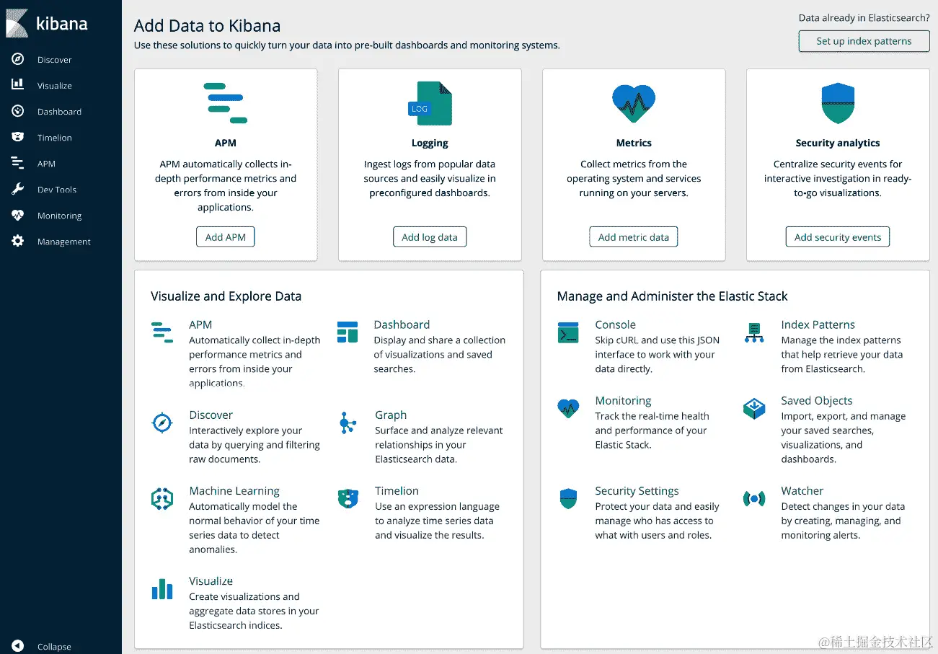
Task: Click the Add APM button
Action: pyautogui.click(x=226, y=237)
